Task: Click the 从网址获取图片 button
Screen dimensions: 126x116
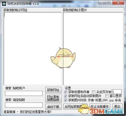Action: click(75, 107)
